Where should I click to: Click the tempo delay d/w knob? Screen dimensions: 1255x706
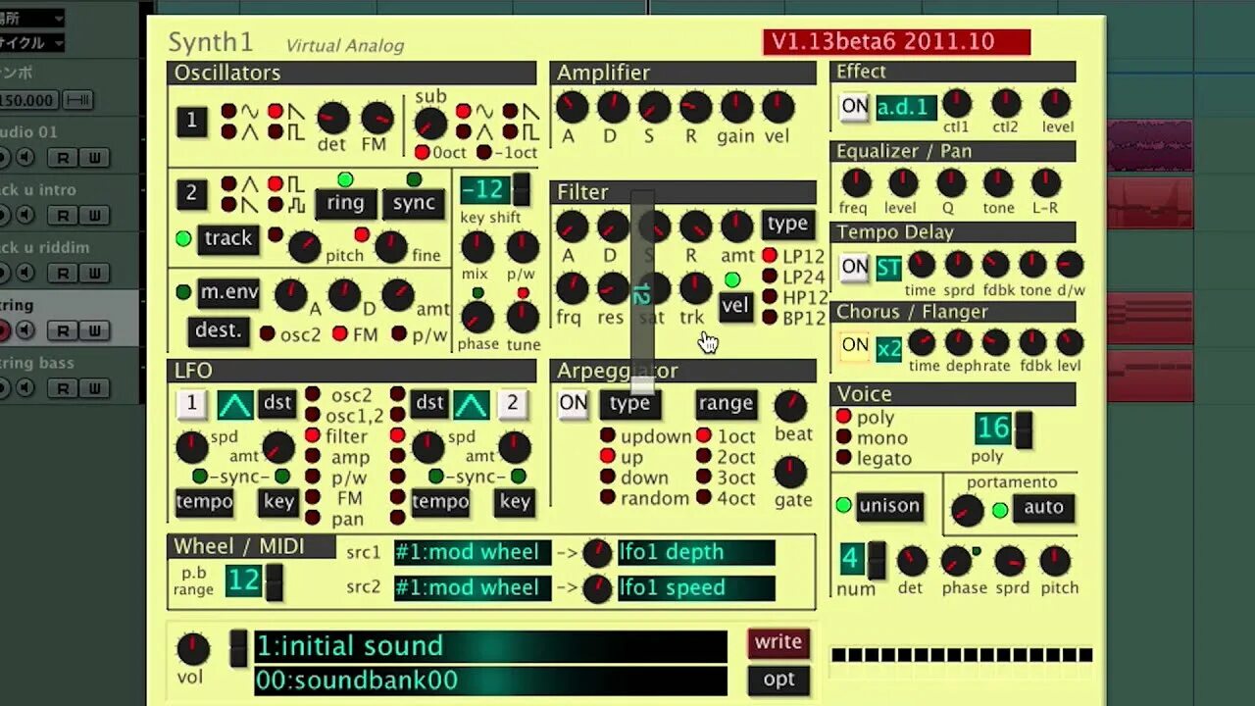click(x=1070, y=264)
